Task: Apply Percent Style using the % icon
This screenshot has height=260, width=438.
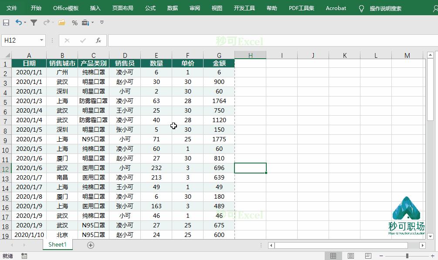Action: [x=75, y=23]
